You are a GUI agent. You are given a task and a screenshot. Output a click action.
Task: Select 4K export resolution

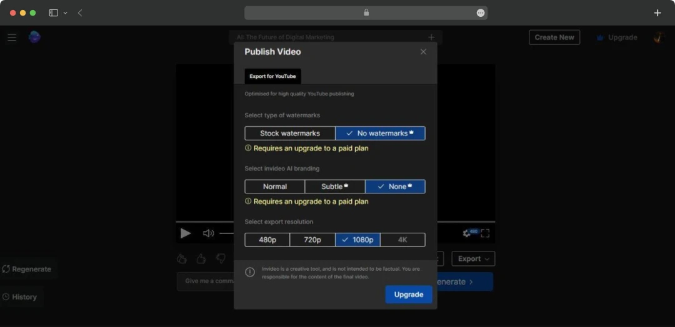(x=402, y=240)
